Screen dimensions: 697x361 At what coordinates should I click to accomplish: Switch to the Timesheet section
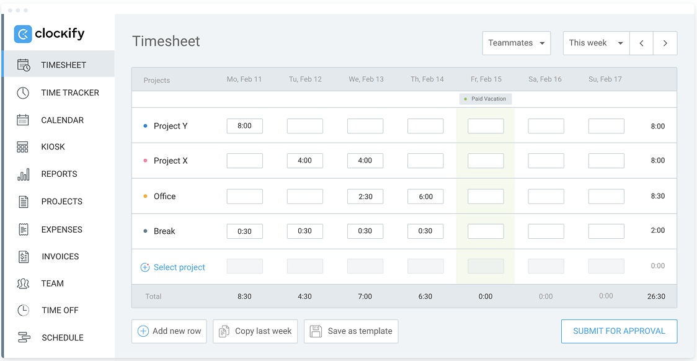pos(62,64)
